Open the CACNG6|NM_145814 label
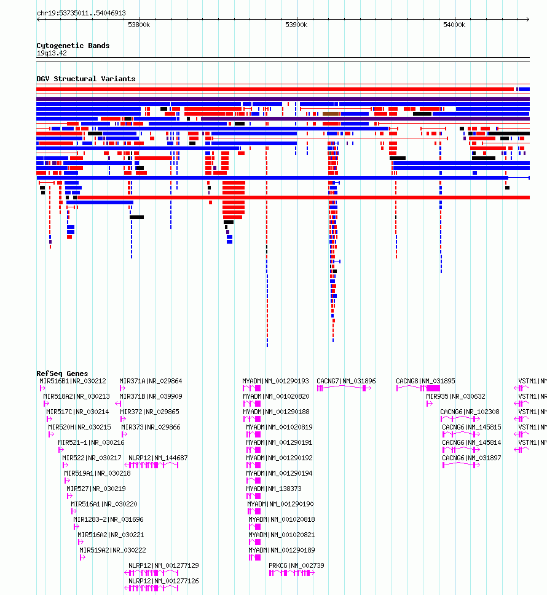 471,442
